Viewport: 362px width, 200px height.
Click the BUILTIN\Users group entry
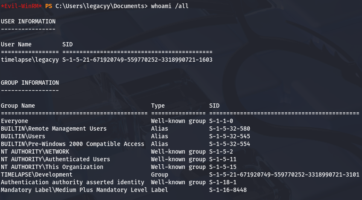[23, 136]
